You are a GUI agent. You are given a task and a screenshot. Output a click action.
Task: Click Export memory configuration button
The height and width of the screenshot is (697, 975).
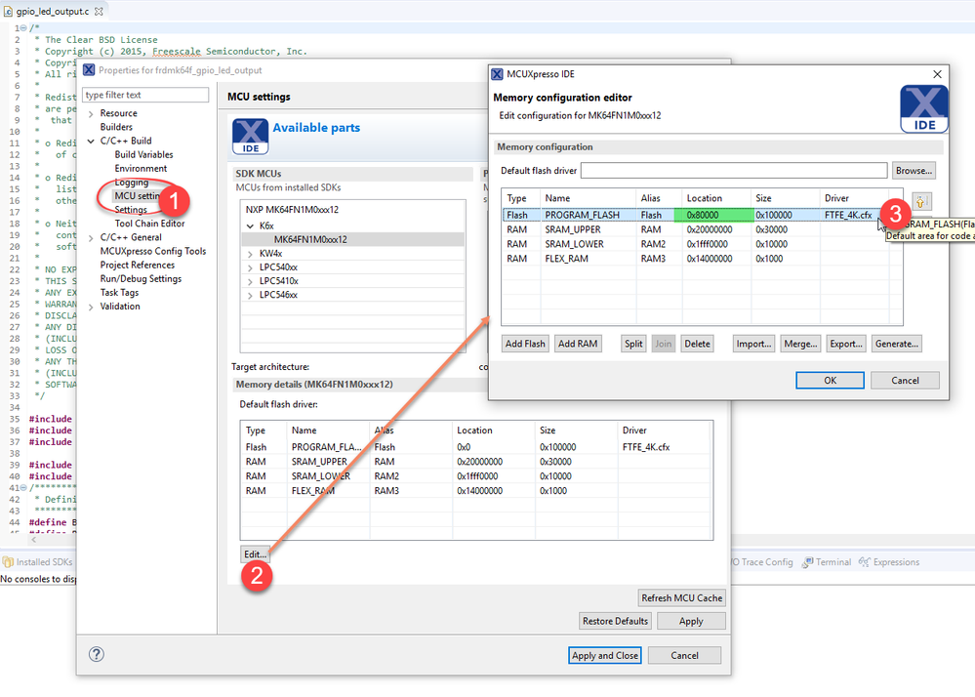[x=846, y=344]
